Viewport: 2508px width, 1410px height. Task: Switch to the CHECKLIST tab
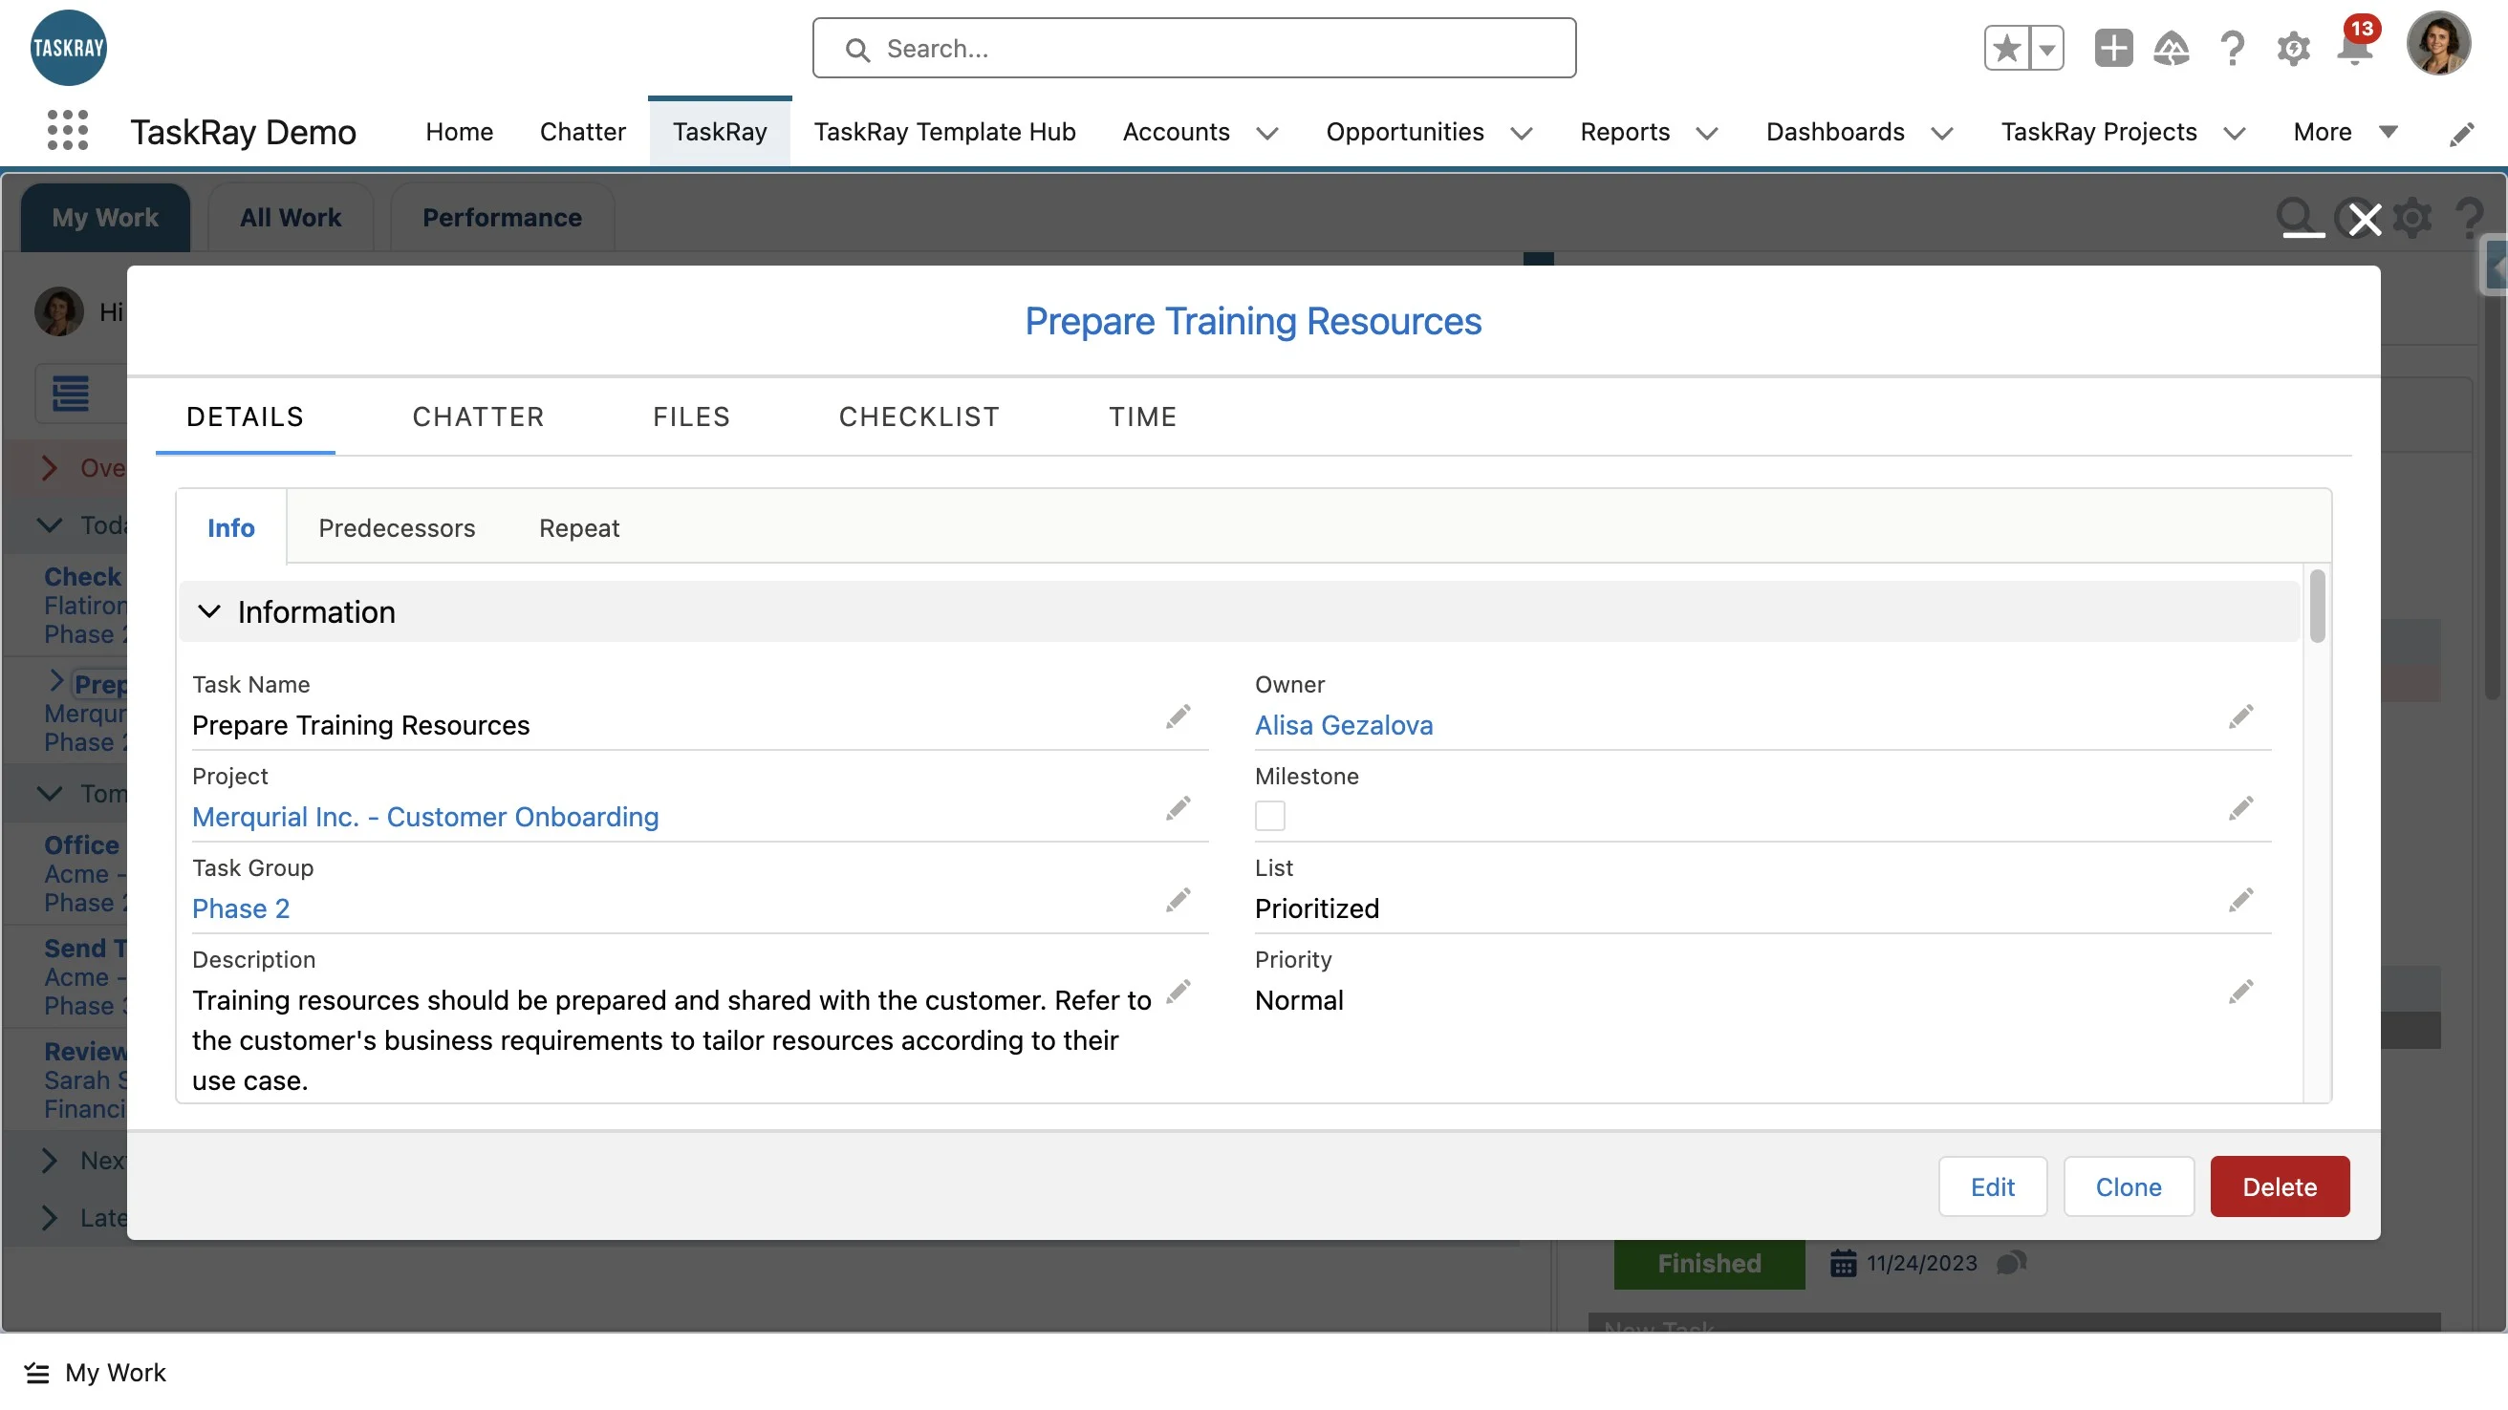919,417
